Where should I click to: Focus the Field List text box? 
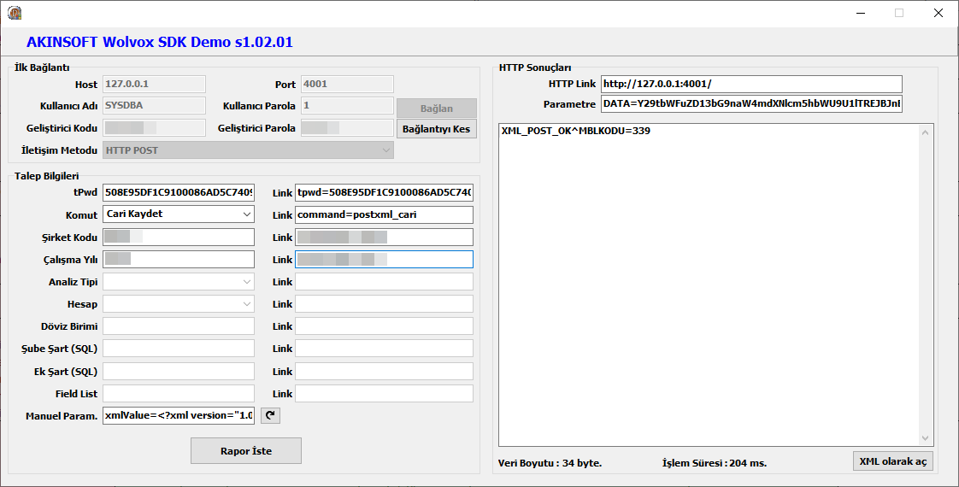pos(178,394)
